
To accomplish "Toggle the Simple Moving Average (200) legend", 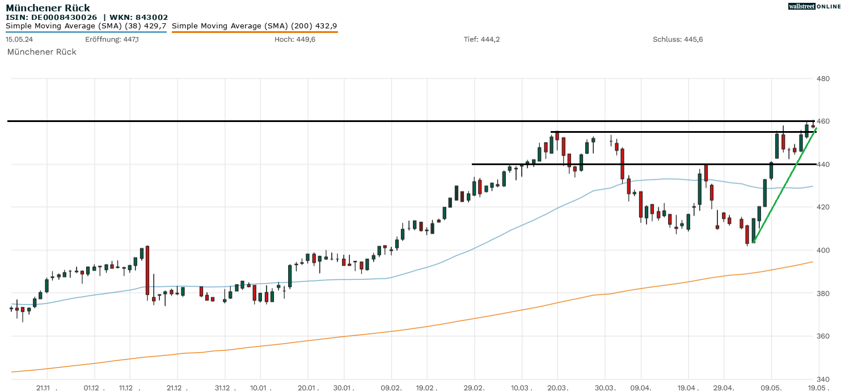I will [254, 26].
